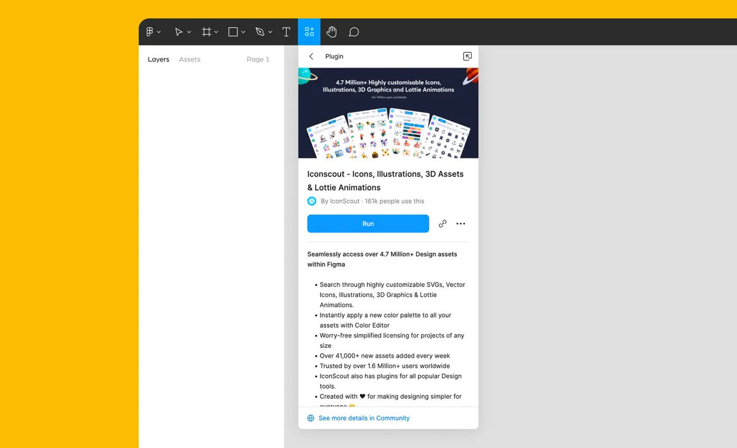Select the Move tool
Screen dimensions: 737x448
[x=179, y=31]
